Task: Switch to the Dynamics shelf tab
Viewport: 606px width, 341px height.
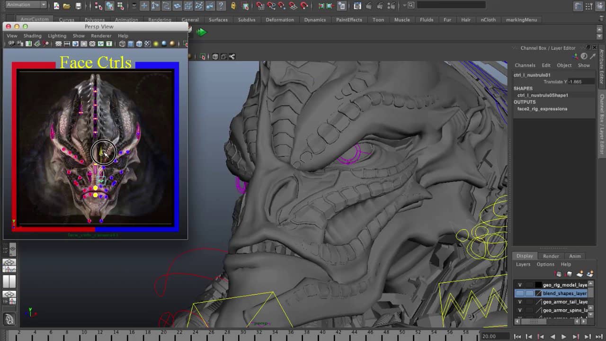Action: (315, 20)
